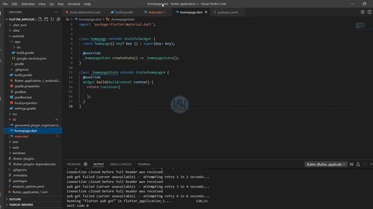Viewport: 373px width, 209px height.
Task: Toggle output auto-scroll lock icon
Action: (358, 164)
